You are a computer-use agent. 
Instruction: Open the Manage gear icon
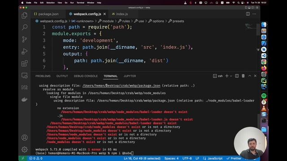pos(25,149)
